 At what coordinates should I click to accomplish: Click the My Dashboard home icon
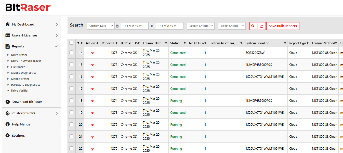(x=8, y=24)
